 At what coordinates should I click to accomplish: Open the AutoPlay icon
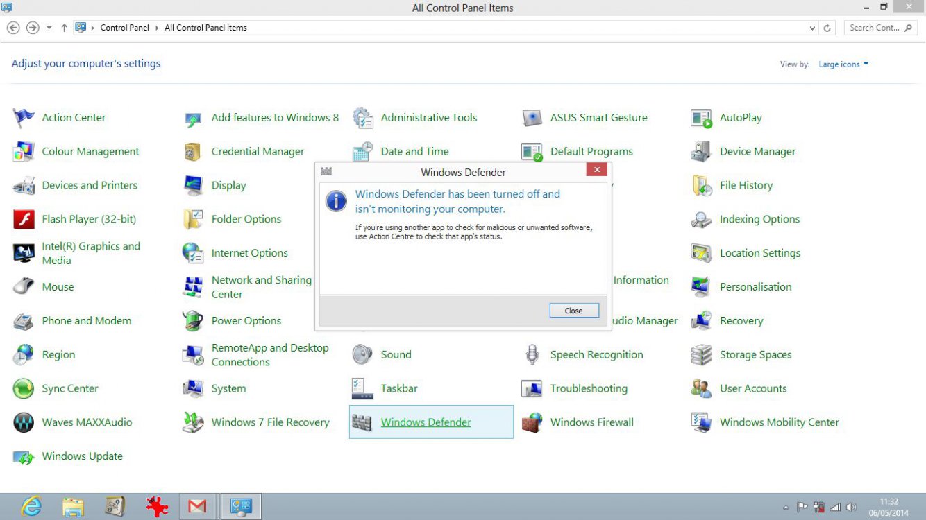tap(701, 118)
